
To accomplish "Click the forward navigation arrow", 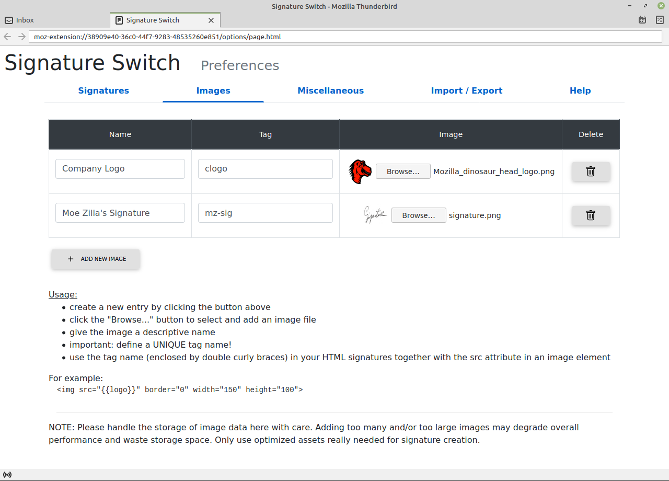I will pos(22,37).
